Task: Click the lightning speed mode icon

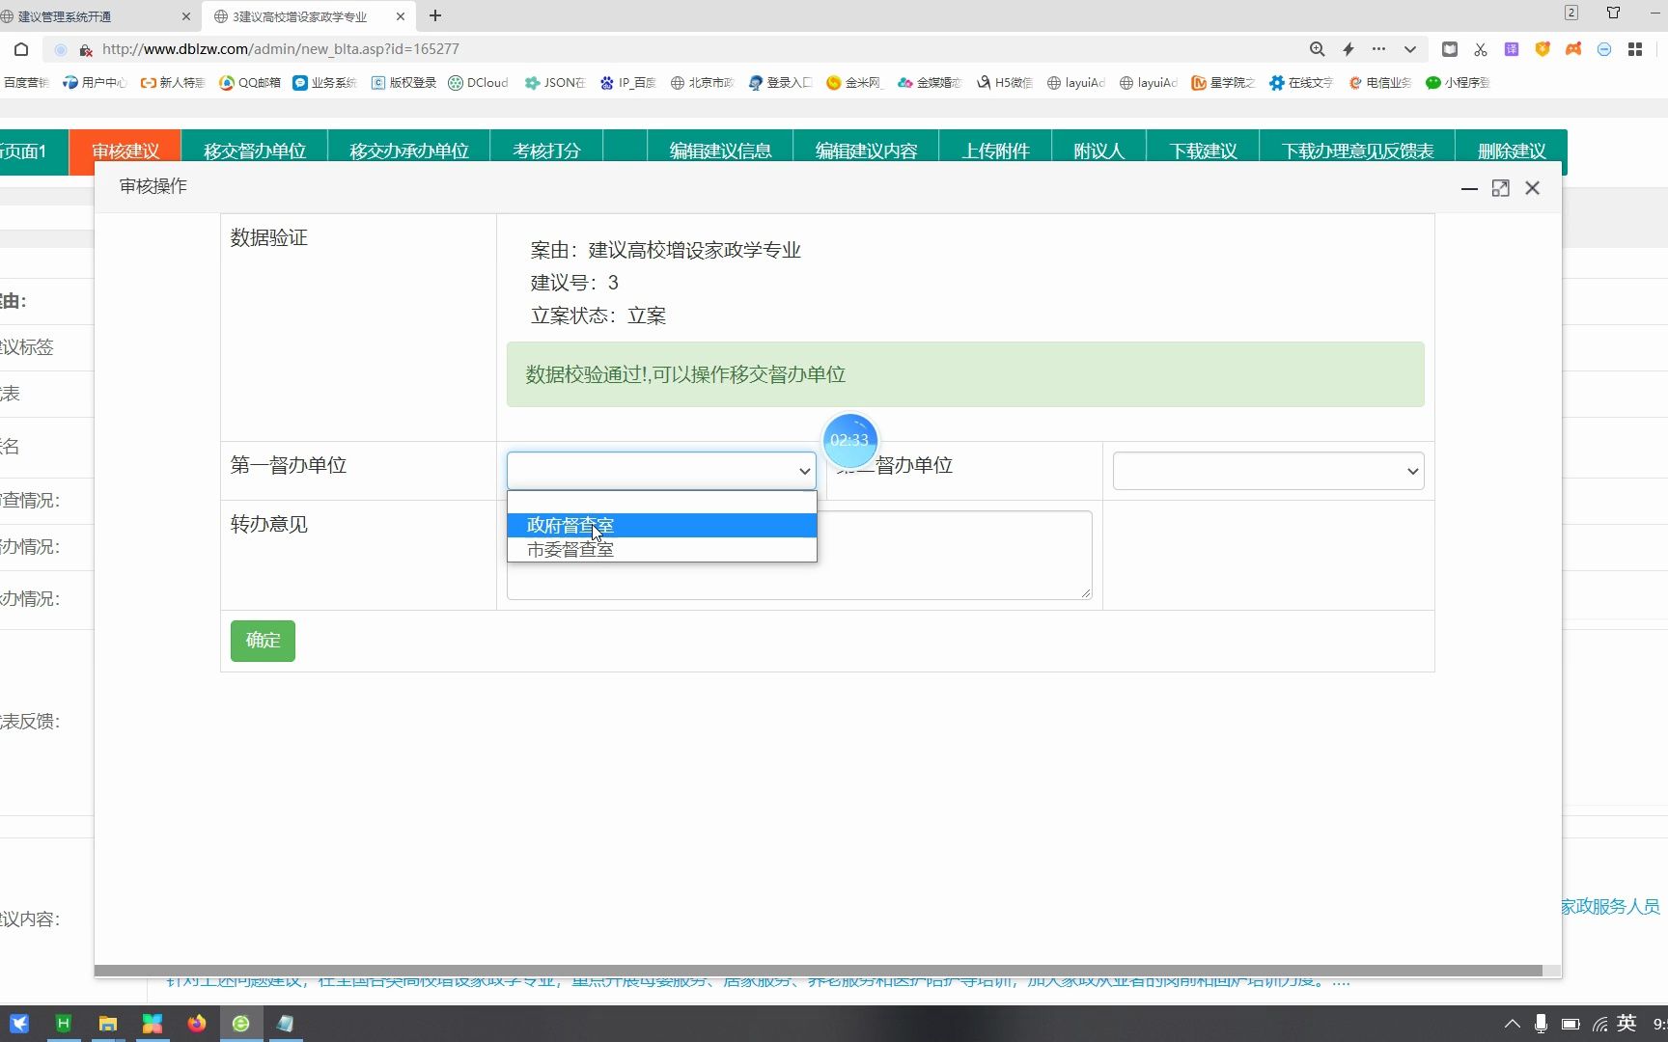Action: [x=1348, y=49]
